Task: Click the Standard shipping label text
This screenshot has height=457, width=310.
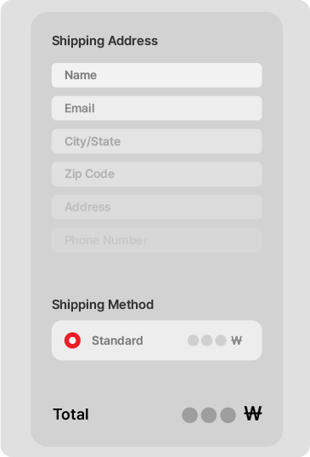Action: [117, 340]
